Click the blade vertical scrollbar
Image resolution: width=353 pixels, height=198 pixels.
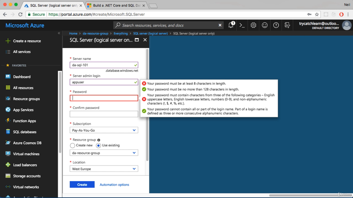pyautogui.click(x=147, y=104)
